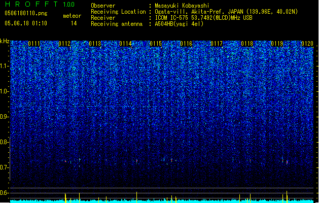Click the HROFFT 1.00 program title
Viewport: 319px width, 203px height.
coord(40,4)
